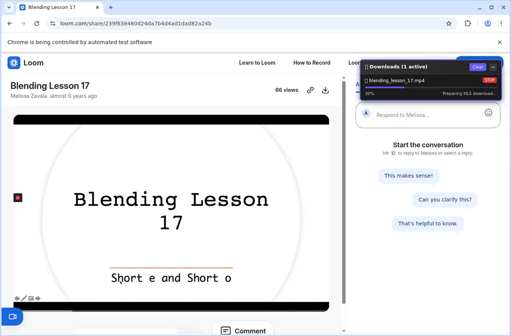
Task: Click the Loom wordmark link
Action: click(x=34, y=63)
